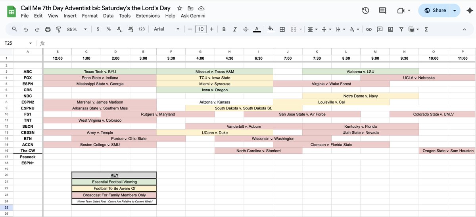
Task: Create a filter
Action: pyautogui.click(x=401, y=29)
